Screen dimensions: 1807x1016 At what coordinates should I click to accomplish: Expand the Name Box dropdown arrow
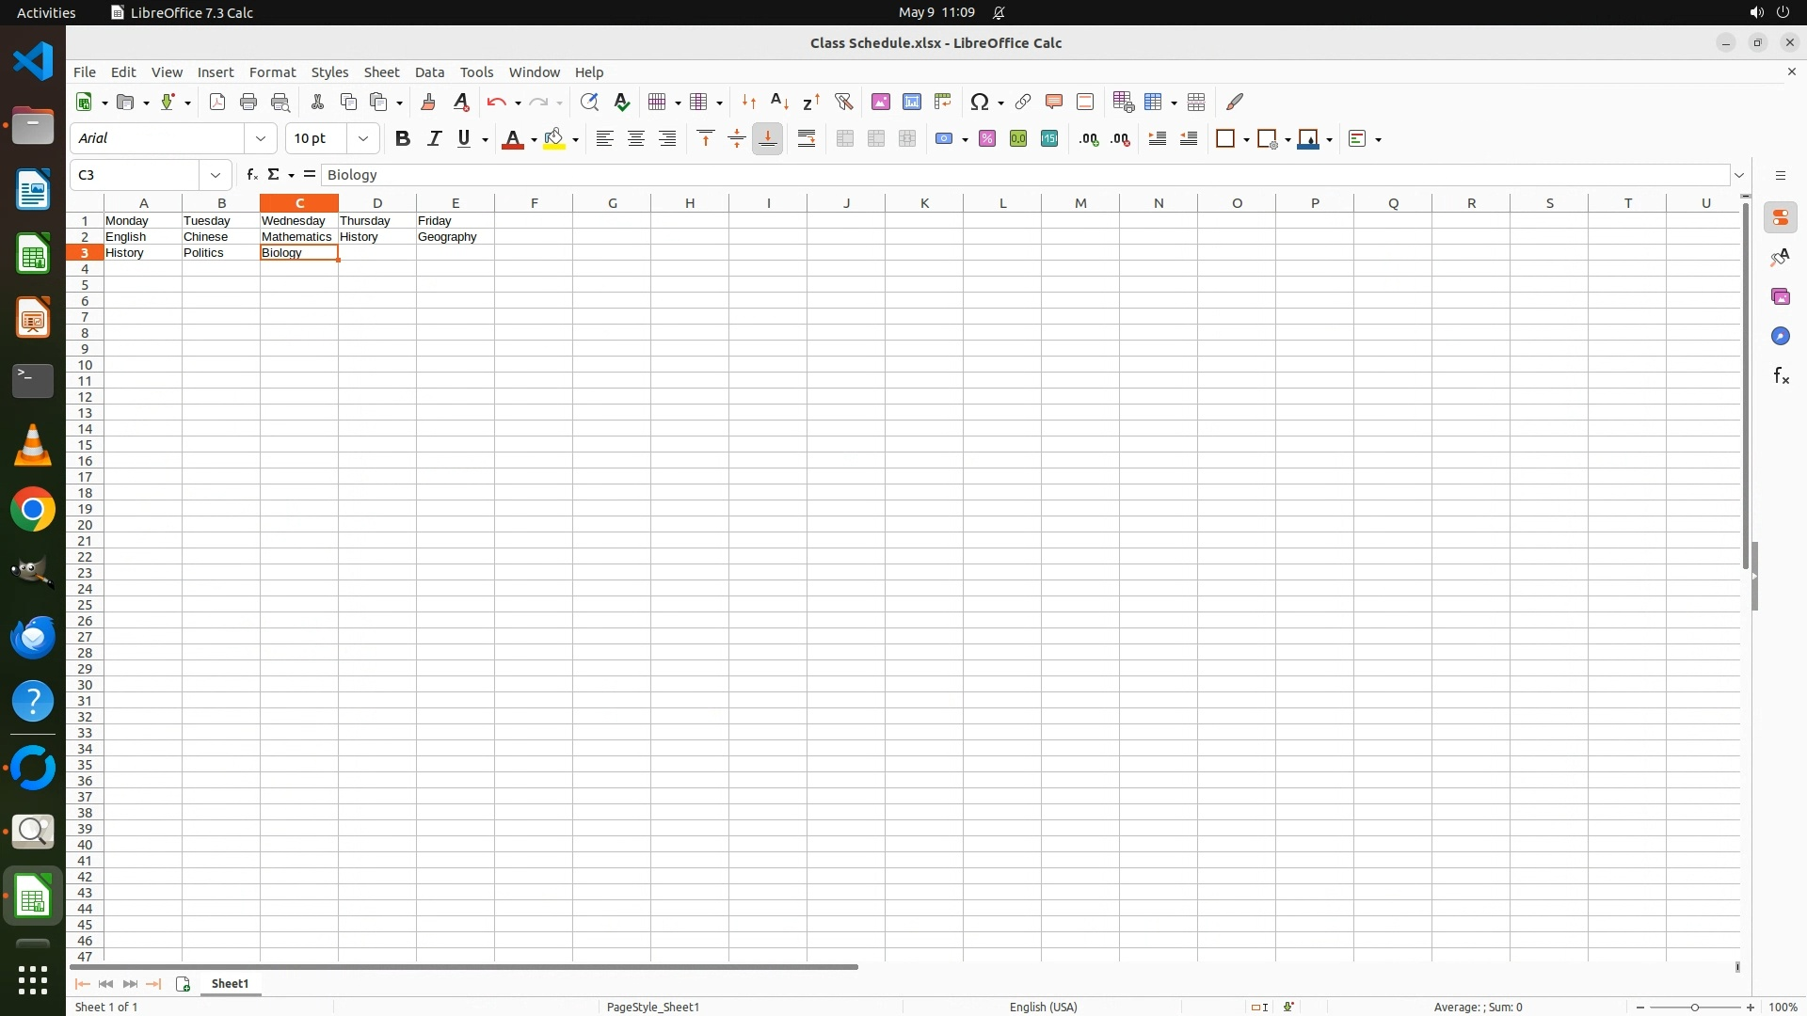216,175
